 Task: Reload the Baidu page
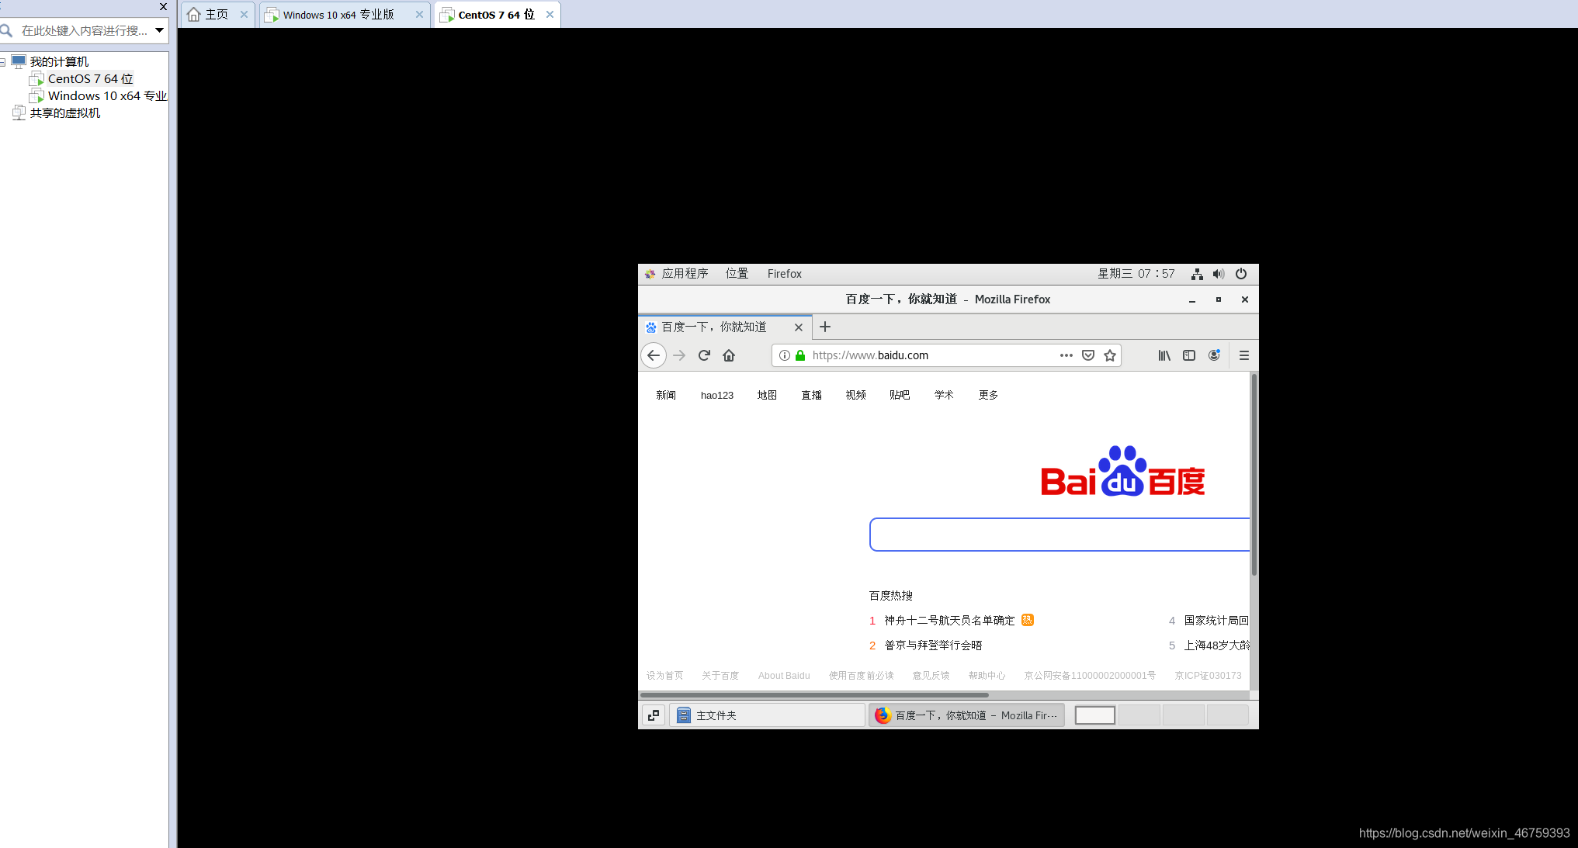(x=704, y=355)
